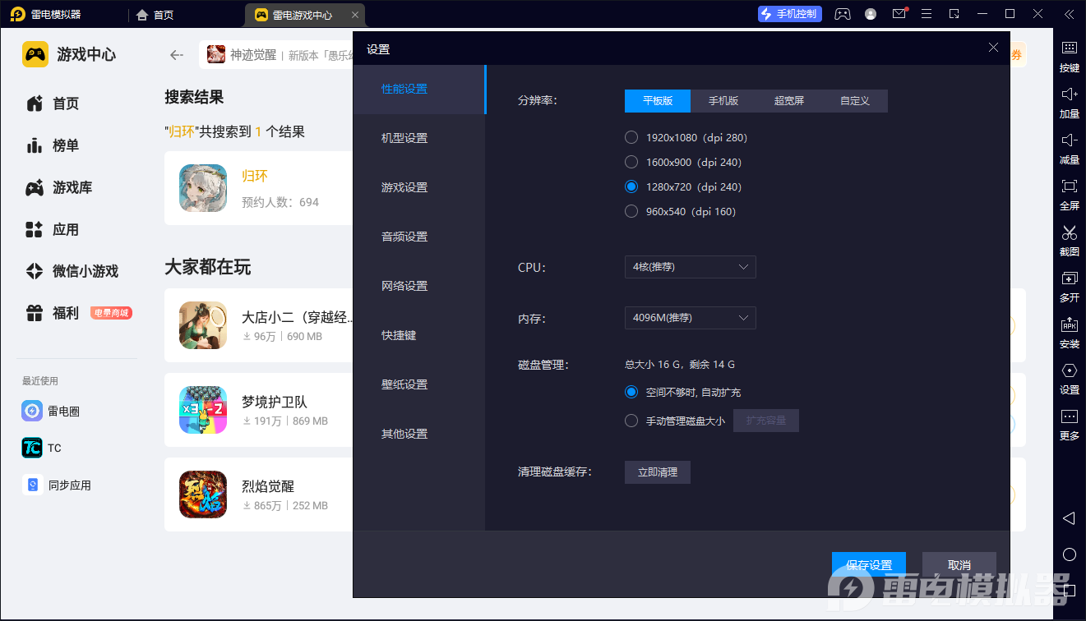Open the 内存 4096M(推荐) dropdown
This screenshot has width=1086, height=621.
coord(691,318)
